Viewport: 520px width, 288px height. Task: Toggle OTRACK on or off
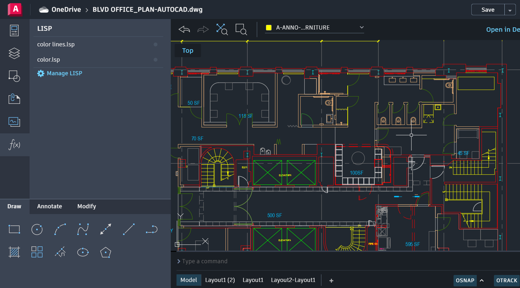pos(506,280)
